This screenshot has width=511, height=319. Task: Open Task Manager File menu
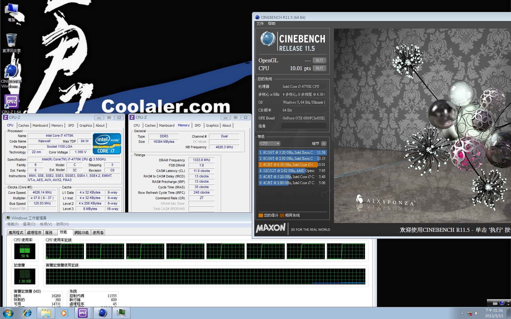pyautogui.click(x=13, y=224)
